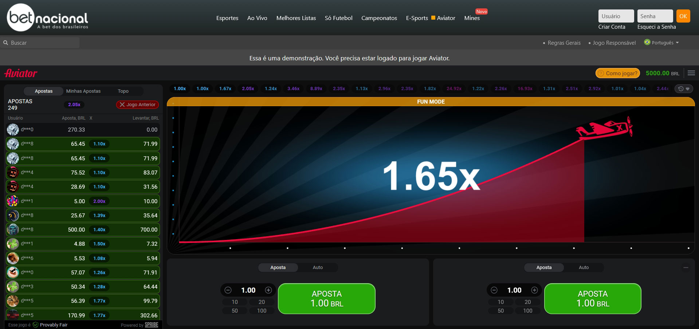This screenshot has height=329, width=699.
Task: Click the question icon in Como jogar
Action: coord(601,73)
